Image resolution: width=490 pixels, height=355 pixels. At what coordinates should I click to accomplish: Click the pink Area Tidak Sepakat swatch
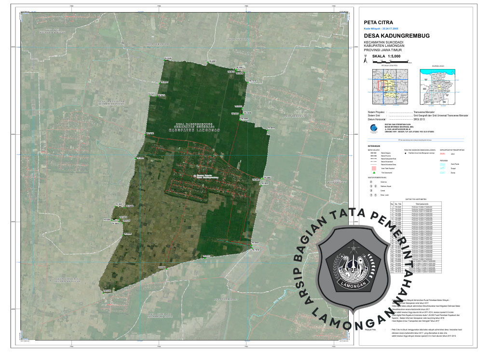374,168
